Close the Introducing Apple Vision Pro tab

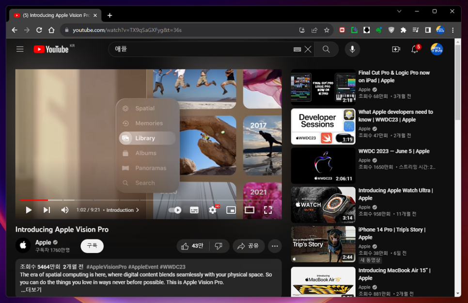click(x=95, y=15)
